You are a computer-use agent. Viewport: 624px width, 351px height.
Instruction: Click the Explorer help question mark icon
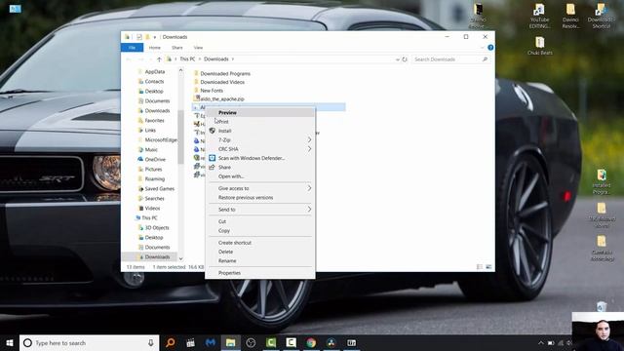(x=490, y=48)
